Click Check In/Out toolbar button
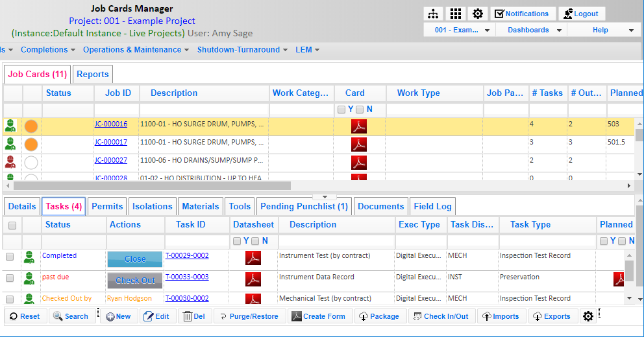The image size is (644, 337). [441, 316]
